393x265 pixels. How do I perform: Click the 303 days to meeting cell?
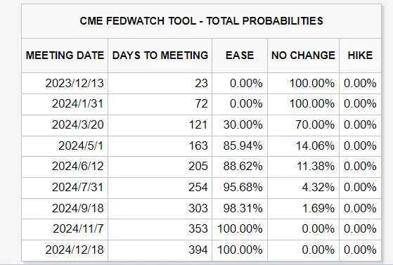pos(160,209)
